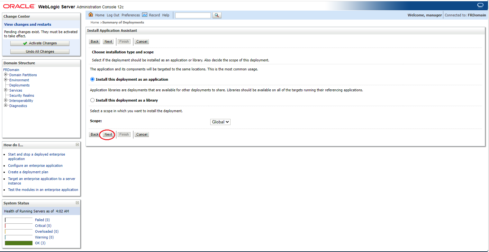The image size is (489, 252).
Task: Click the bottom Back button
Action: click(95, 134)
